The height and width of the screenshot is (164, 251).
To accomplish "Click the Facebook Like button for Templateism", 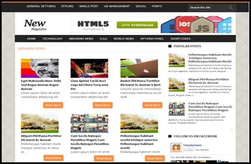I will point(188,150).
